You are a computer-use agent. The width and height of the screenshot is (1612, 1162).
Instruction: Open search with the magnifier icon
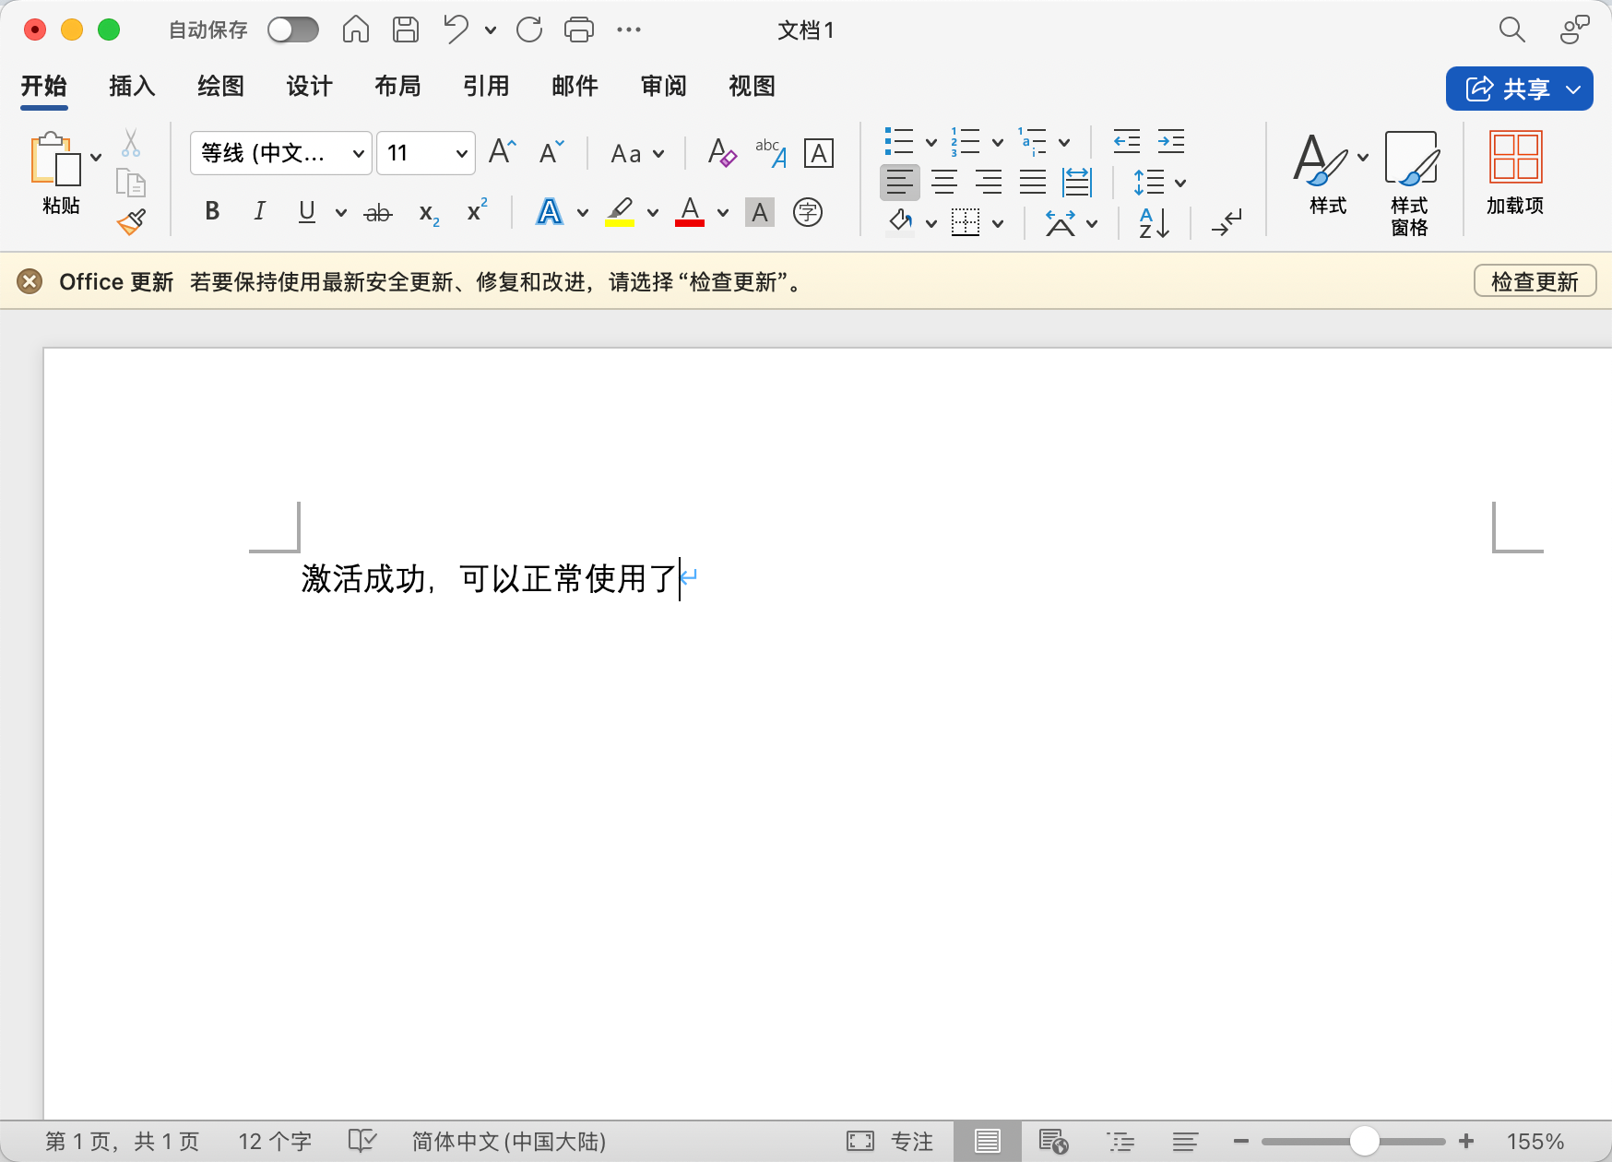[1512, 30]
